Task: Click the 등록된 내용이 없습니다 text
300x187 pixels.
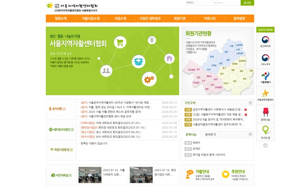Action: [94, 143]
